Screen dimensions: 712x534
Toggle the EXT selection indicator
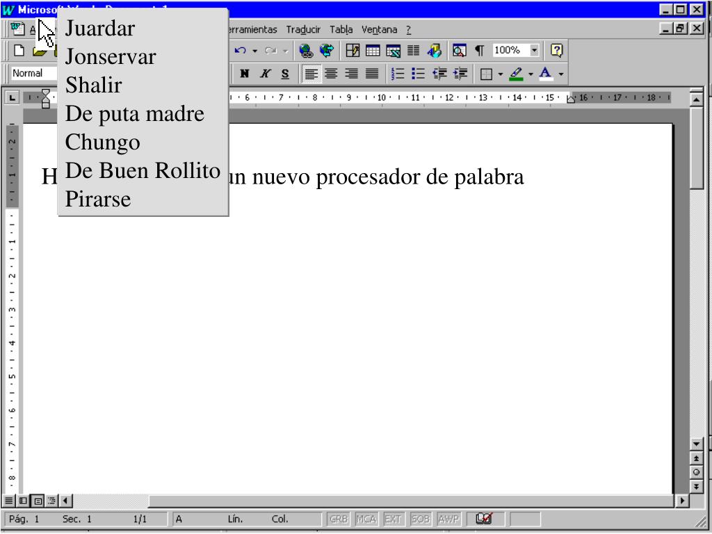point(393,519)
